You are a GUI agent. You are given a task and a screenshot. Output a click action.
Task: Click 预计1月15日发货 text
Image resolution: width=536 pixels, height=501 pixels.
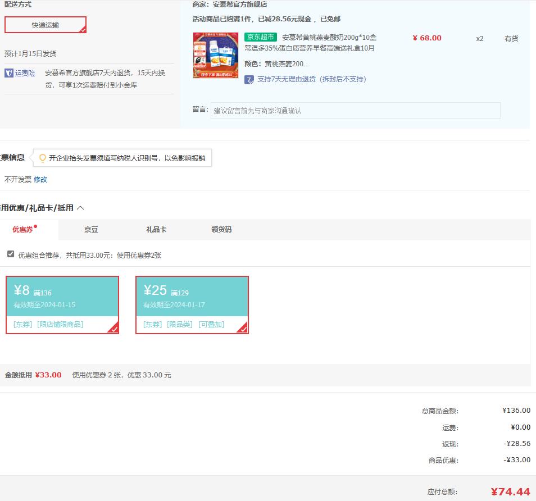30,54
